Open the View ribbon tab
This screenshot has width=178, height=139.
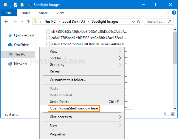coord(60,13)
